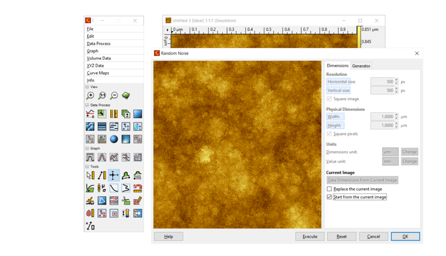Click the Horizontal size input field
The image size is (446, 256).
point(382,82)
